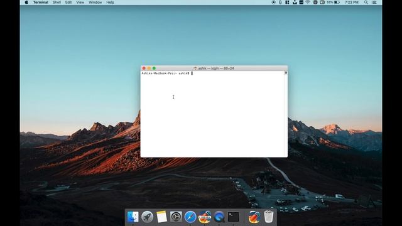This screenshot has height=226, width=402.
Task: Click the 7:23 PM clock
Action: pyautogui.click(x=352, y=3)
